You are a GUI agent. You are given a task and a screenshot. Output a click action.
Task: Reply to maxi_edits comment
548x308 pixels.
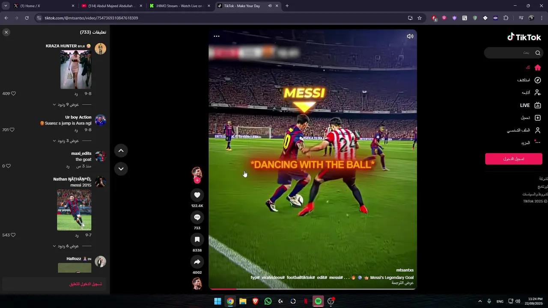tap(68, 166)
